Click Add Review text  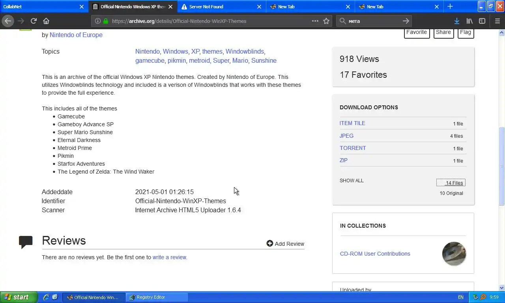tap(289, 244)
